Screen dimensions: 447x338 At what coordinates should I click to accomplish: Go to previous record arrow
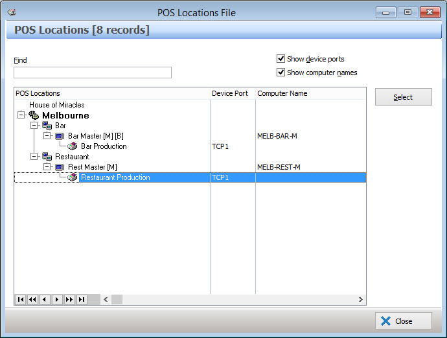[45, 300]
